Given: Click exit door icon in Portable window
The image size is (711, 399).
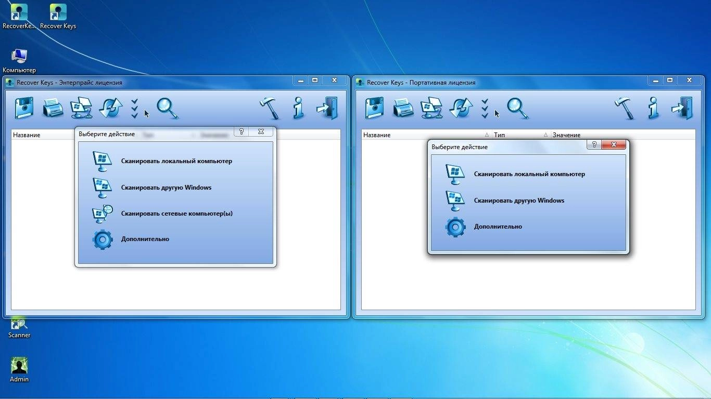Looking at the screenshot, I should click(x=682, y=108).
